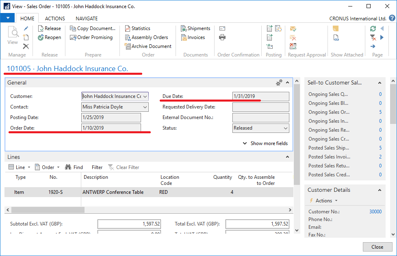Click Archive Document

click(148, 46)
